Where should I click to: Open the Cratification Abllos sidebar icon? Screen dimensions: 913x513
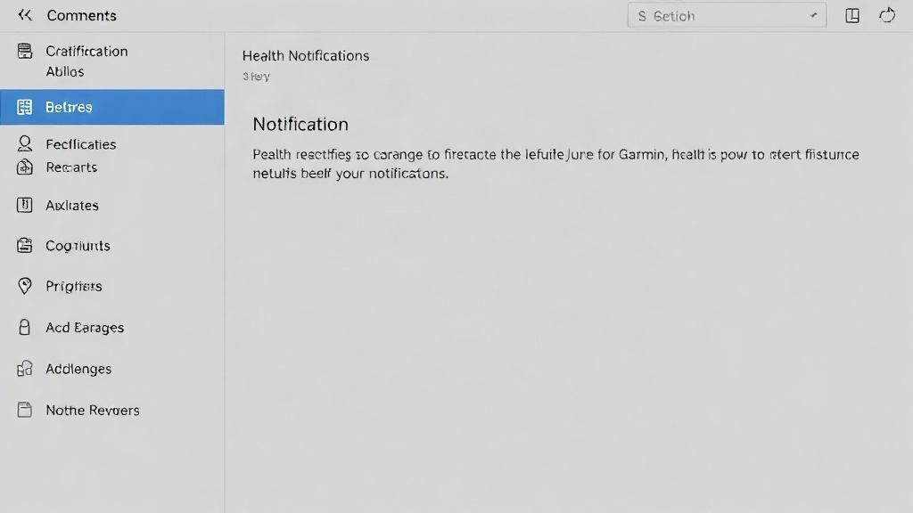point(24,51)
